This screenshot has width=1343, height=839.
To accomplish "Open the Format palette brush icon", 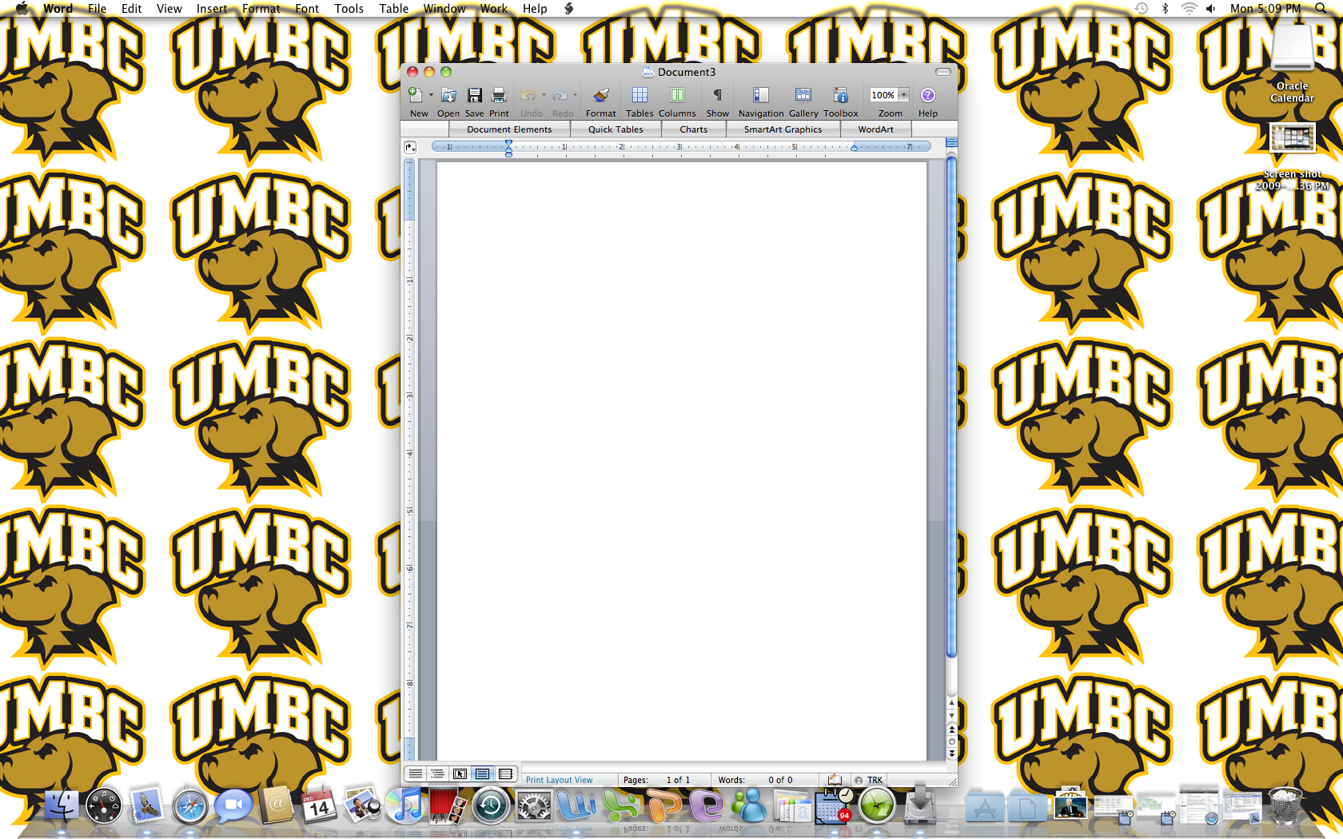I will pos(600,96).
